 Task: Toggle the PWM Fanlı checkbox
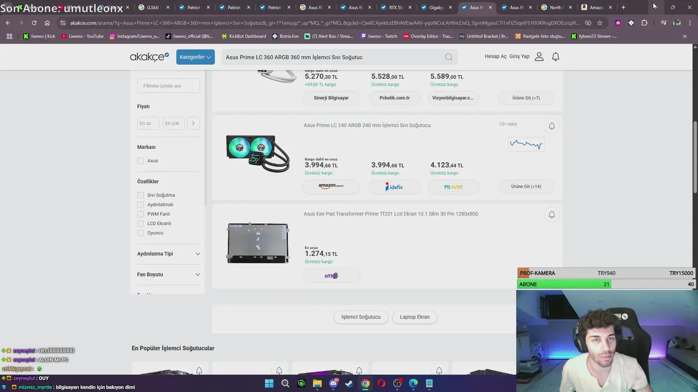tap(141, 214)
